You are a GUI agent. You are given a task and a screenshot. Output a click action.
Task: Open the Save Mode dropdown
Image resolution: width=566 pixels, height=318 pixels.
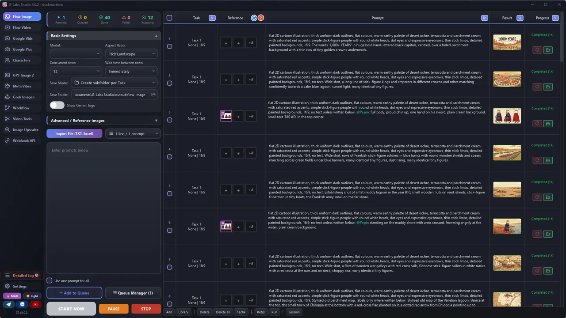click(x=115, y=83)
